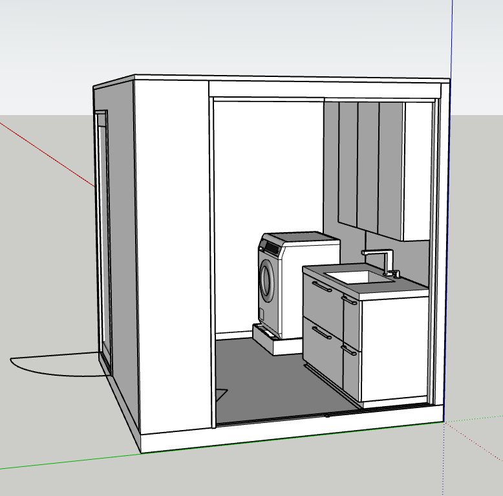
Task: Click the dark gray room floor
Action: 272,382
